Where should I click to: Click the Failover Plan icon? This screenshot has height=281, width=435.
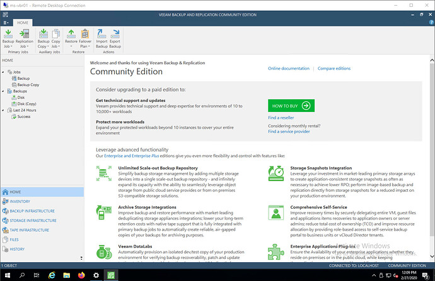point(84,37)
